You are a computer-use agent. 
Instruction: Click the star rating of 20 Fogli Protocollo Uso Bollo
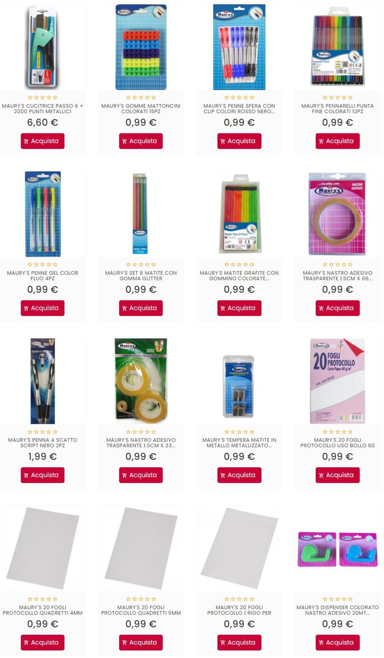[x=338, y=432]
